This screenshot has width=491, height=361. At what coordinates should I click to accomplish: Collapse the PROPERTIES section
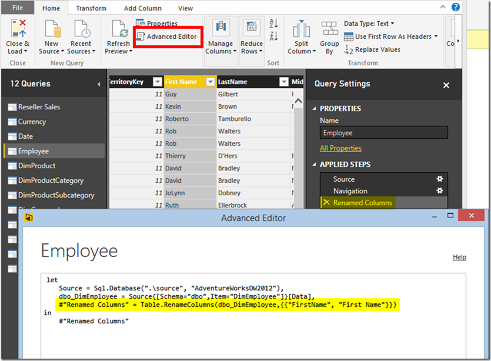pyautogui.click(x=314, y=109)
